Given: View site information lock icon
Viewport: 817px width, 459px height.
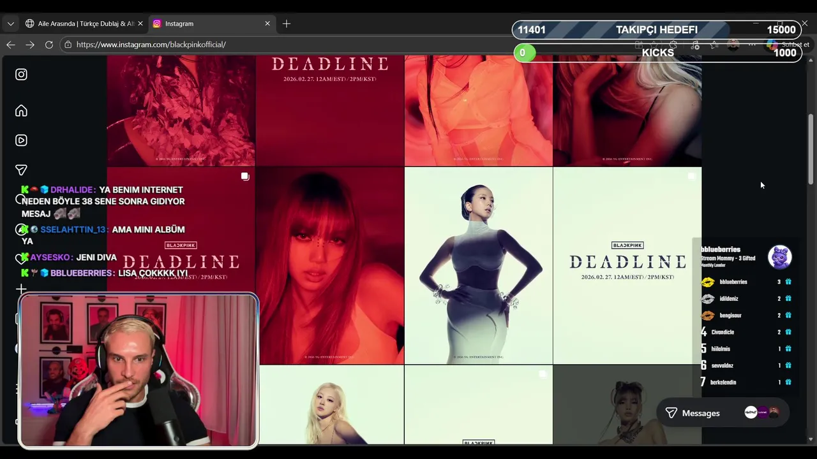Looking at the screenshot, I should coord(68,45).
